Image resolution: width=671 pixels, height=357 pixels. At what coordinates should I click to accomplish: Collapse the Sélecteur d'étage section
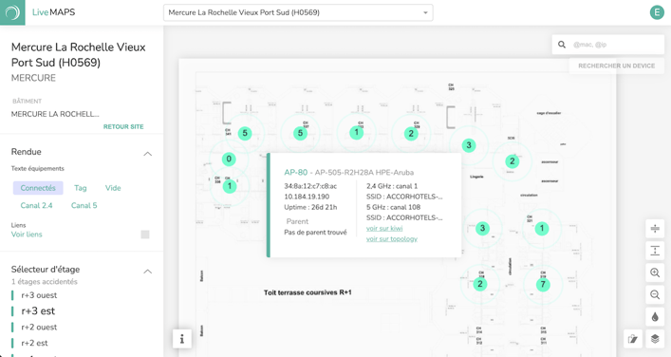pos(148,272)
